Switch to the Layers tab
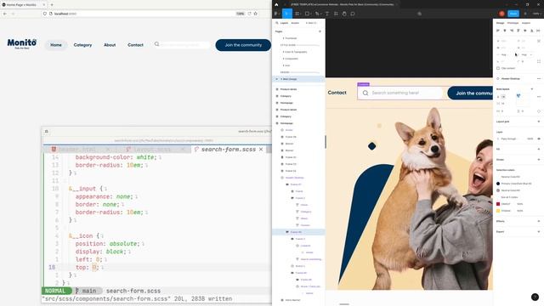The height and width of the screenshot is (306, 544). pyautogui.click(x=284, y=23)
